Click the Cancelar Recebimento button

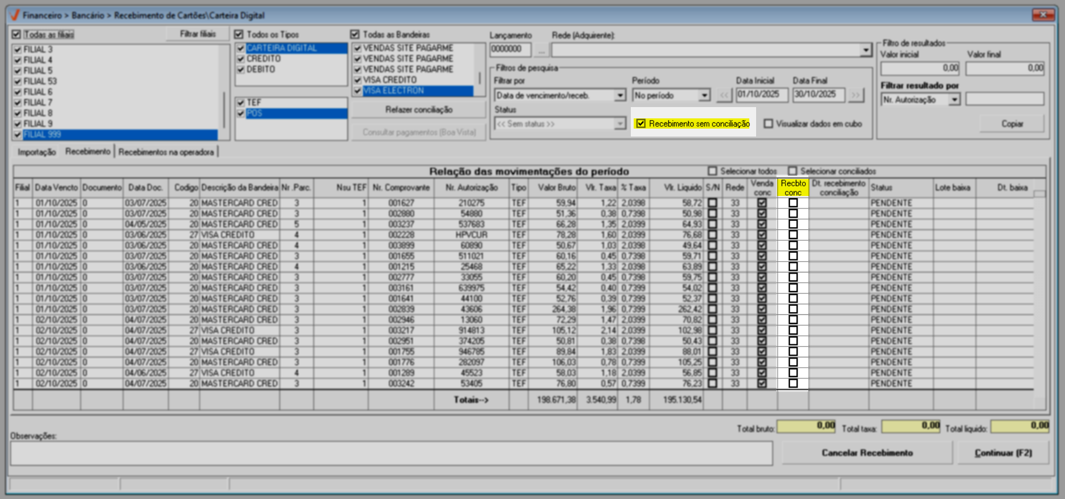pyautogui.click(x=867, y=453)
